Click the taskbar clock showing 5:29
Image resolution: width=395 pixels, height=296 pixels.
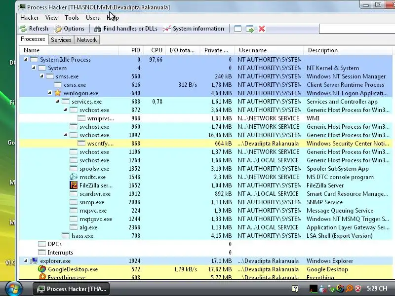(377, 289)
